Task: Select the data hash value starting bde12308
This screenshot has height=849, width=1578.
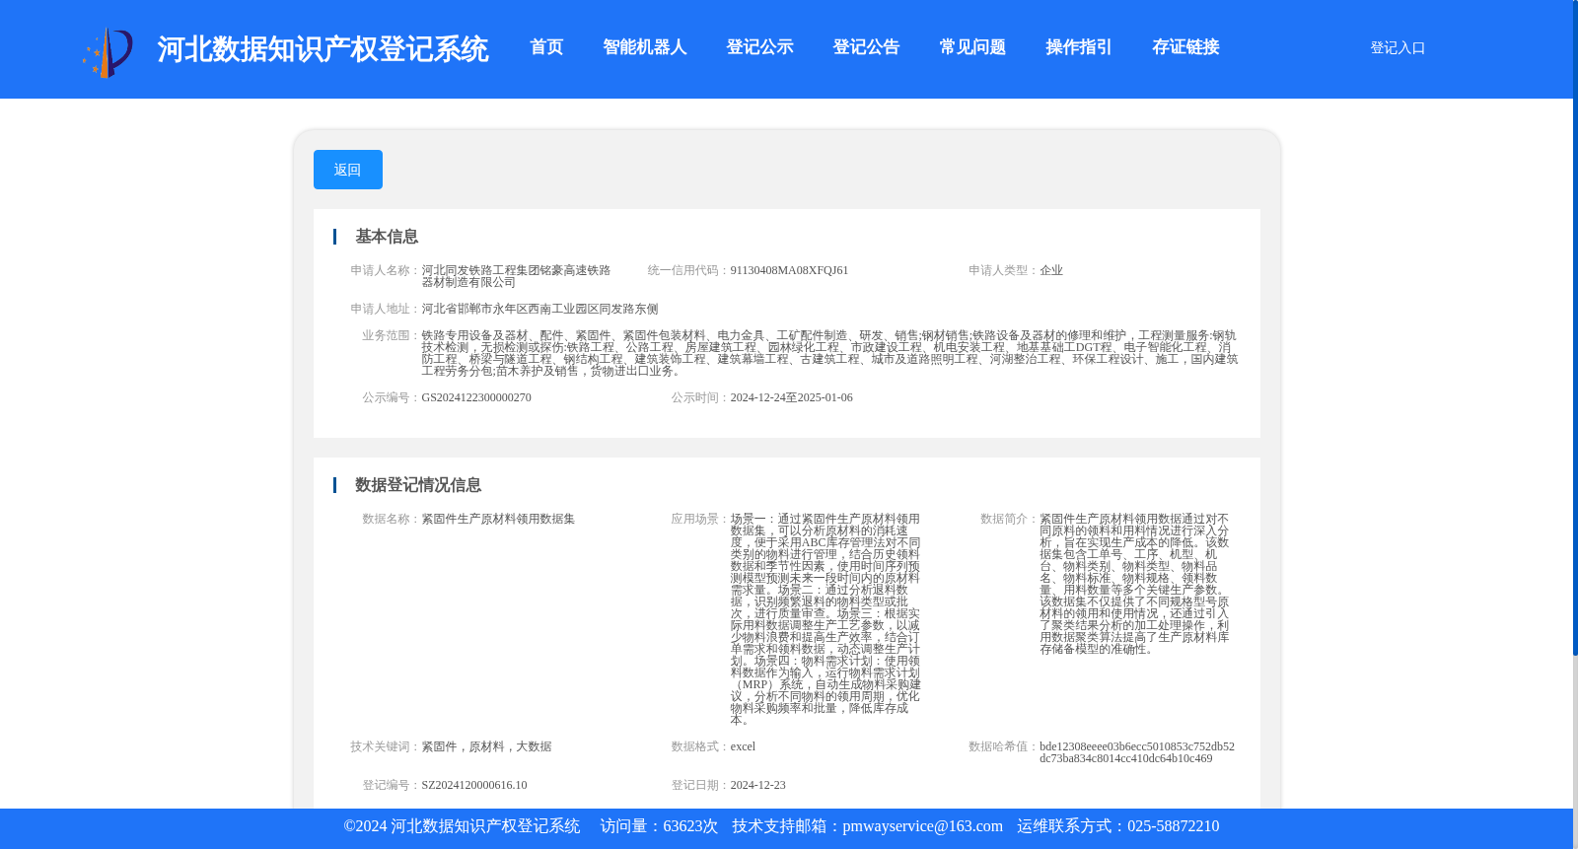Action: [1137, 752]
